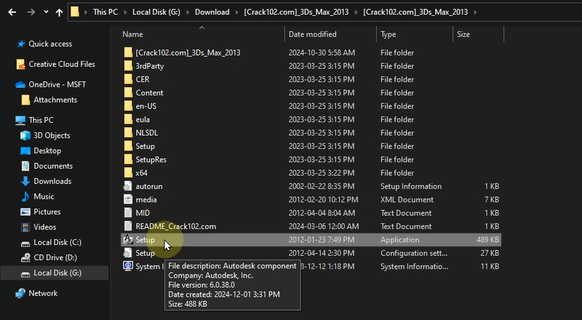Click the Size column header

463,34
